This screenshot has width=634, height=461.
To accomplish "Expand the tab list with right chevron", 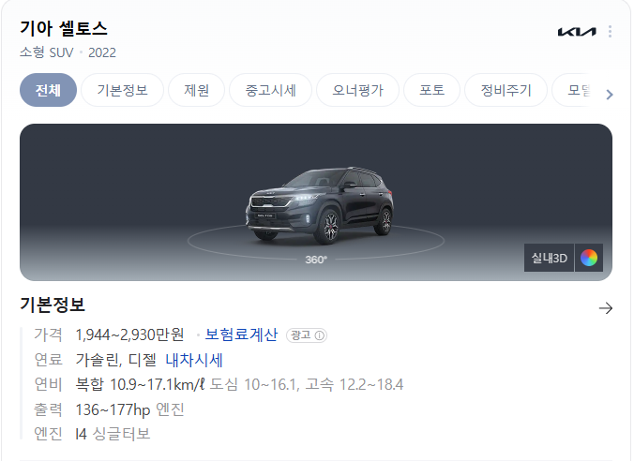I will (x=610, y=95).
